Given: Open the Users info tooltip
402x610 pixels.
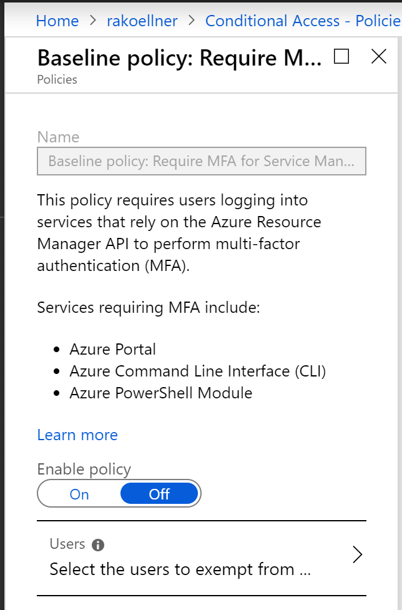Looking at the screenshot, I should (98, 544).
